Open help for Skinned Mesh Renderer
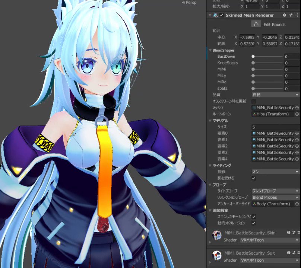Image resolution: width=301 pixels, height=268 pixels. click(x=285, y=15)
